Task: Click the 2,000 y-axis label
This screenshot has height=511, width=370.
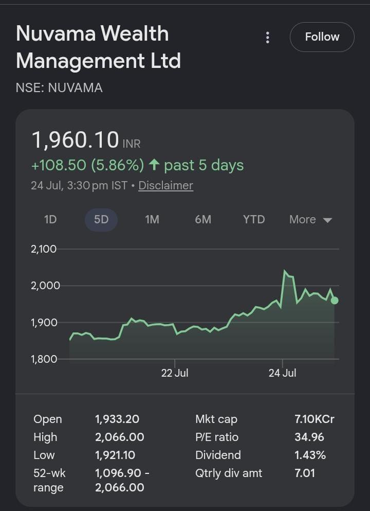Action: click(46, 286)
